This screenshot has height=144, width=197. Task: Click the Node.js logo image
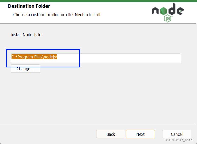[x=168, y=13]
